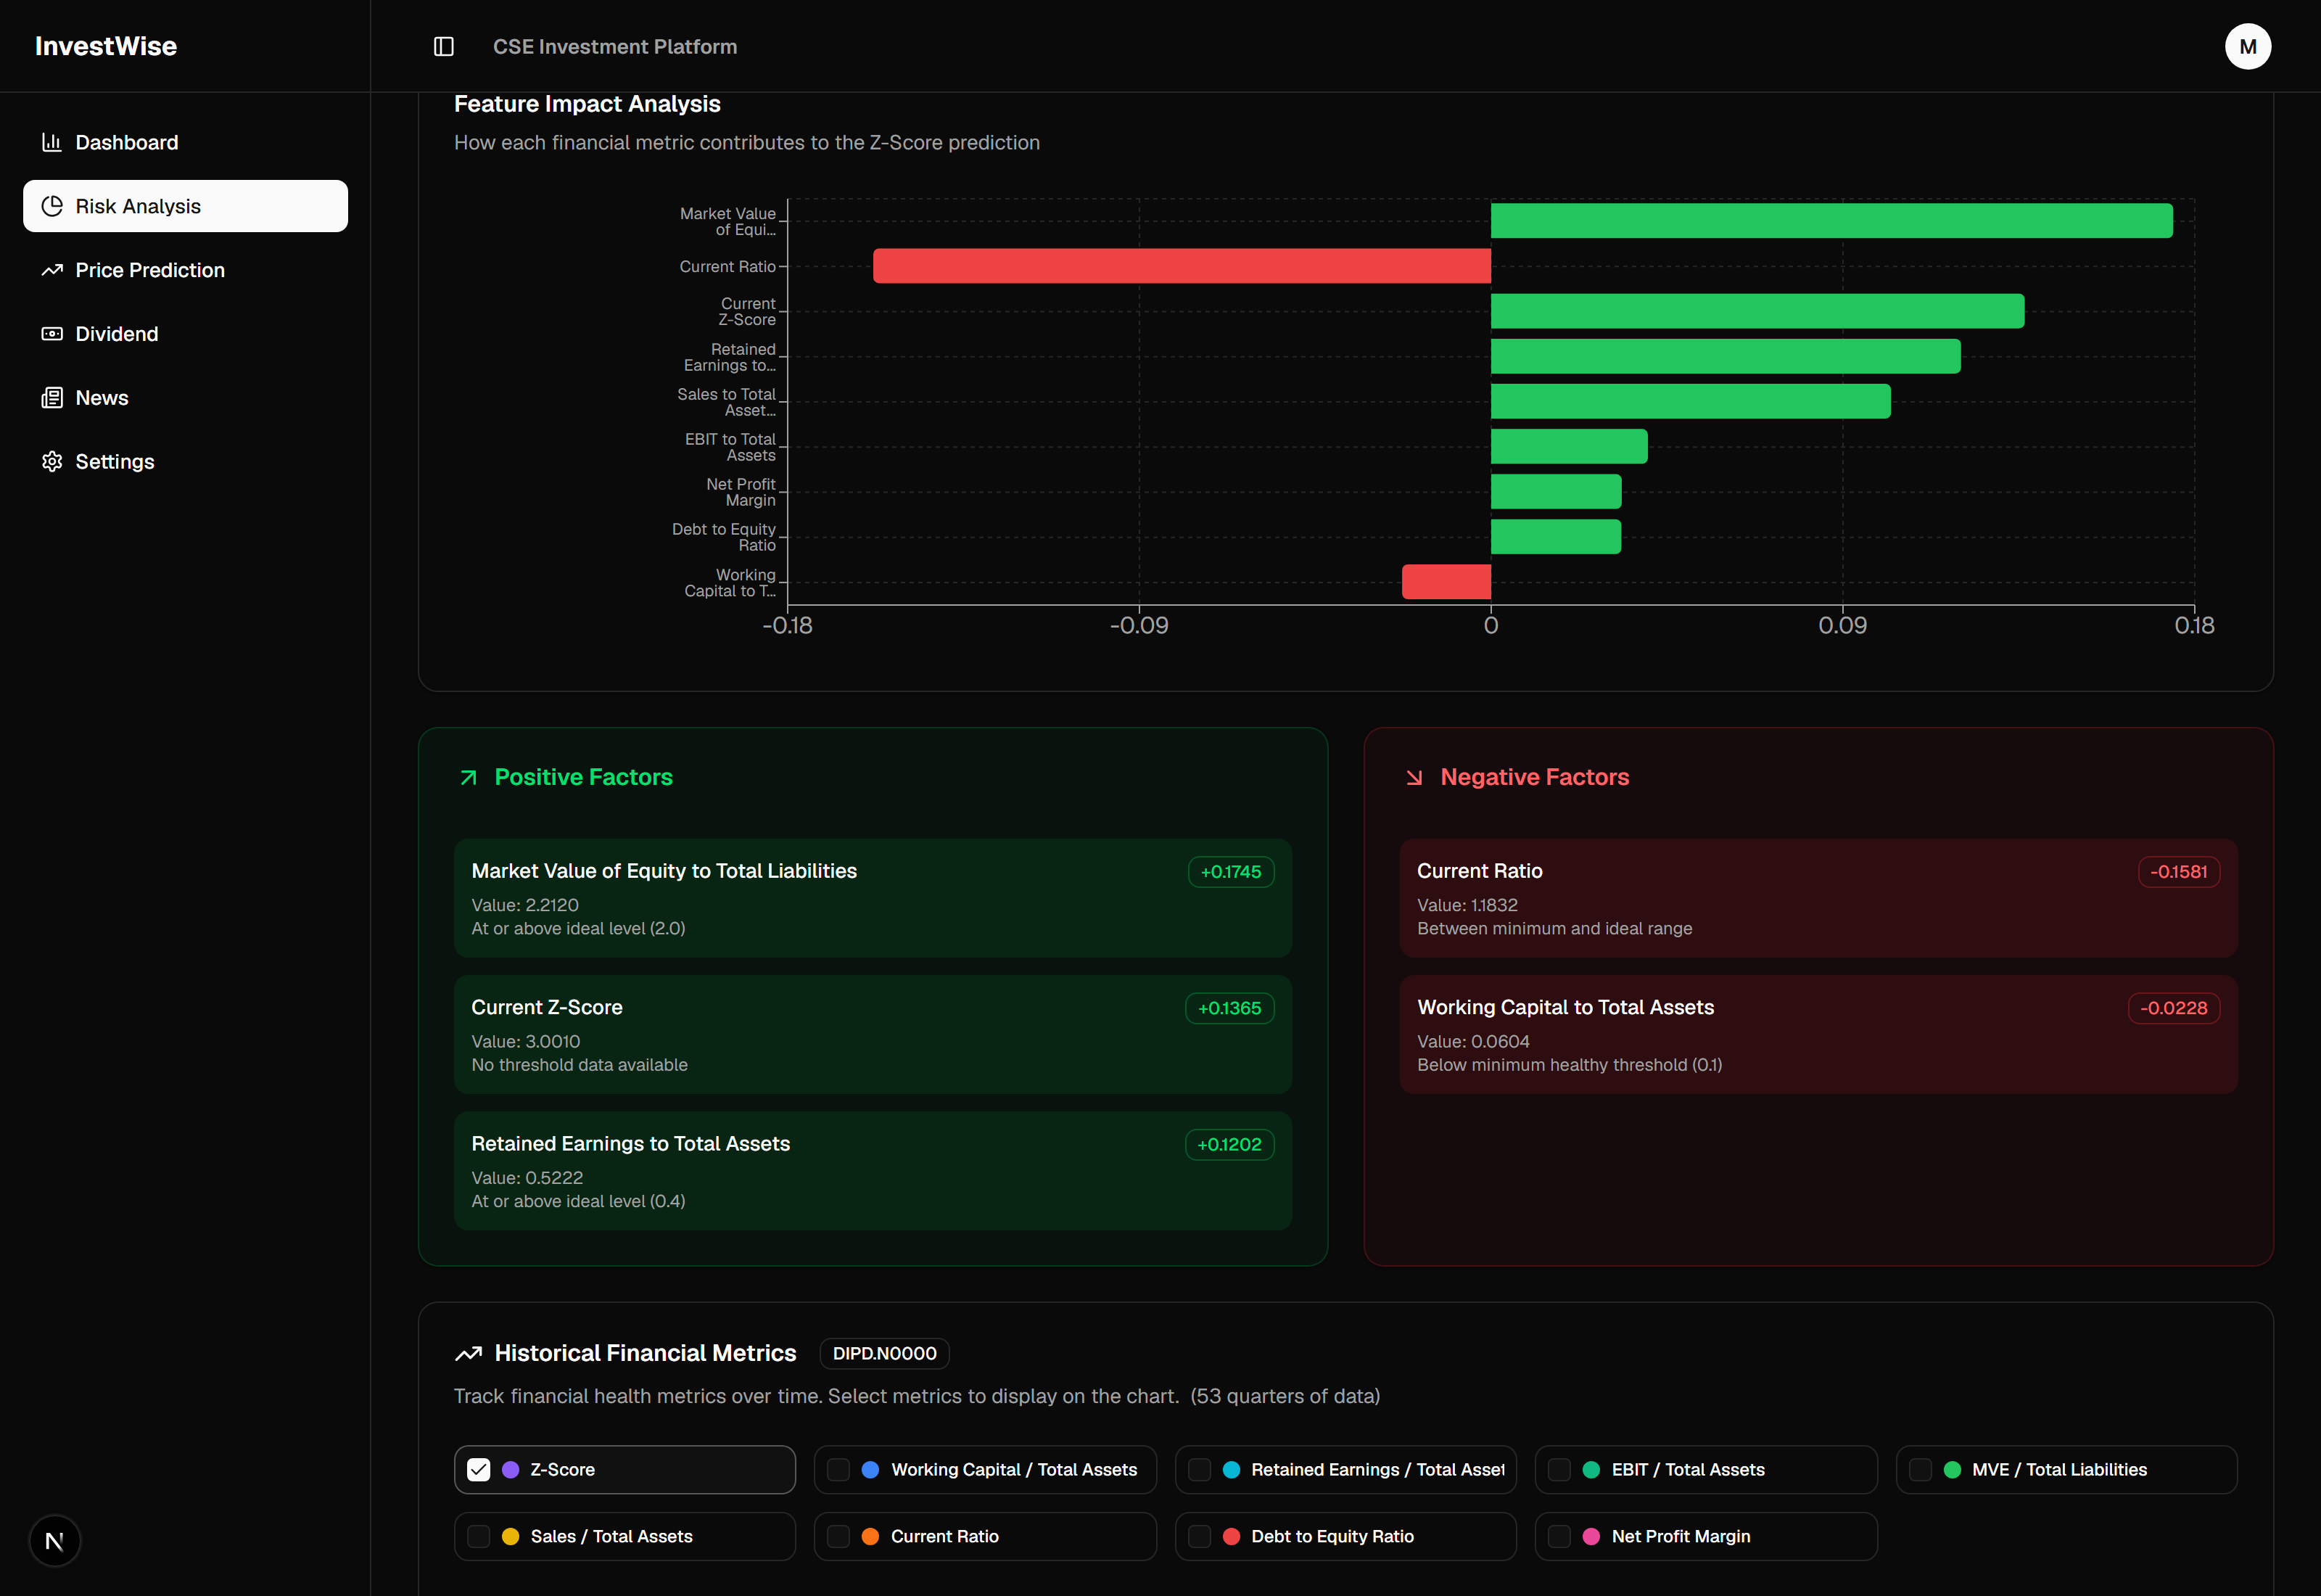Select the Risk Analysis menu item
2321x1596 pixels.
point(185,206)
